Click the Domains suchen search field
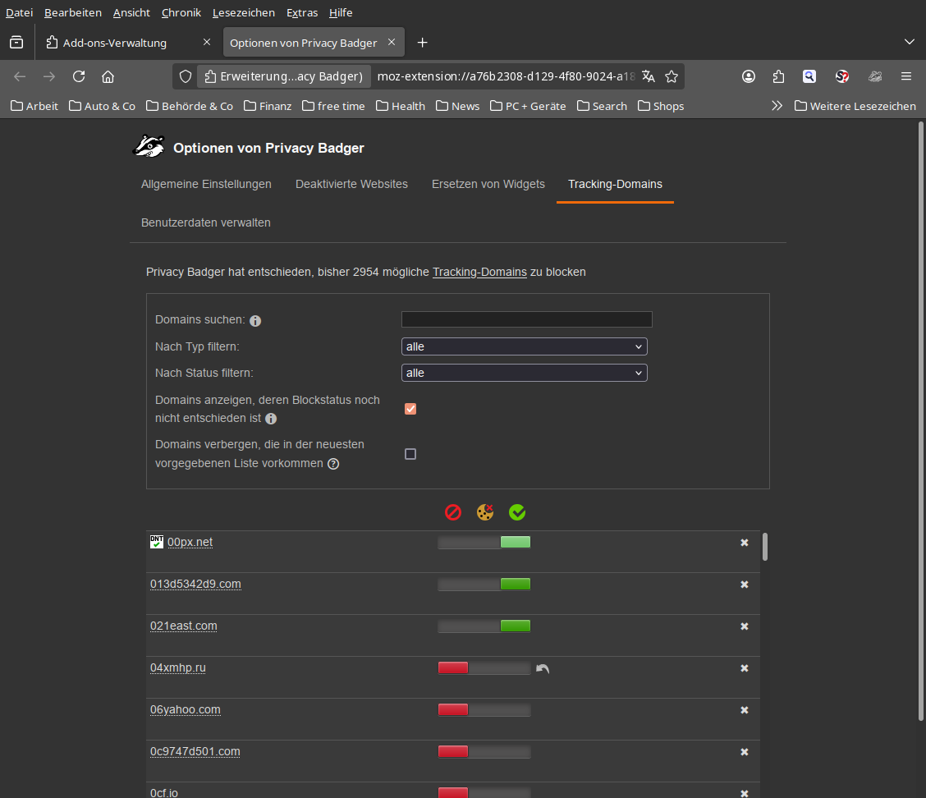Viewport: 926px width, 798px height. tap(526, 319)
